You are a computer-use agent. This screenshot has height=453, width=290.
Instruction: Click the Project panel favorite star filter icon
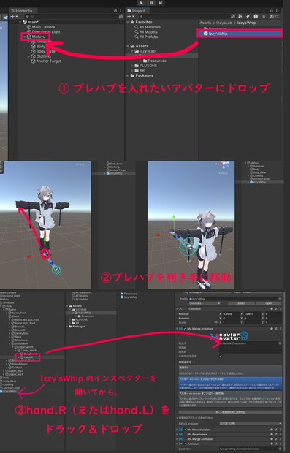coord(264,17)
